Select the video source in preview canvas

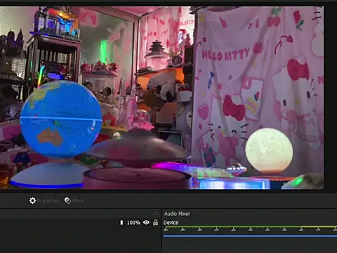click(161, 98)
